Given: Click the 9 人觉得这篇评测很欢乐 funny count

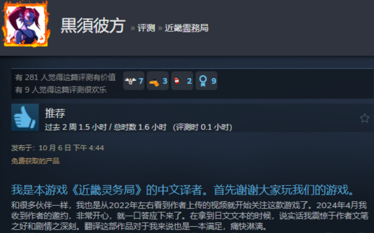Looking at the screenshot, I should click(x=61, y=90).
